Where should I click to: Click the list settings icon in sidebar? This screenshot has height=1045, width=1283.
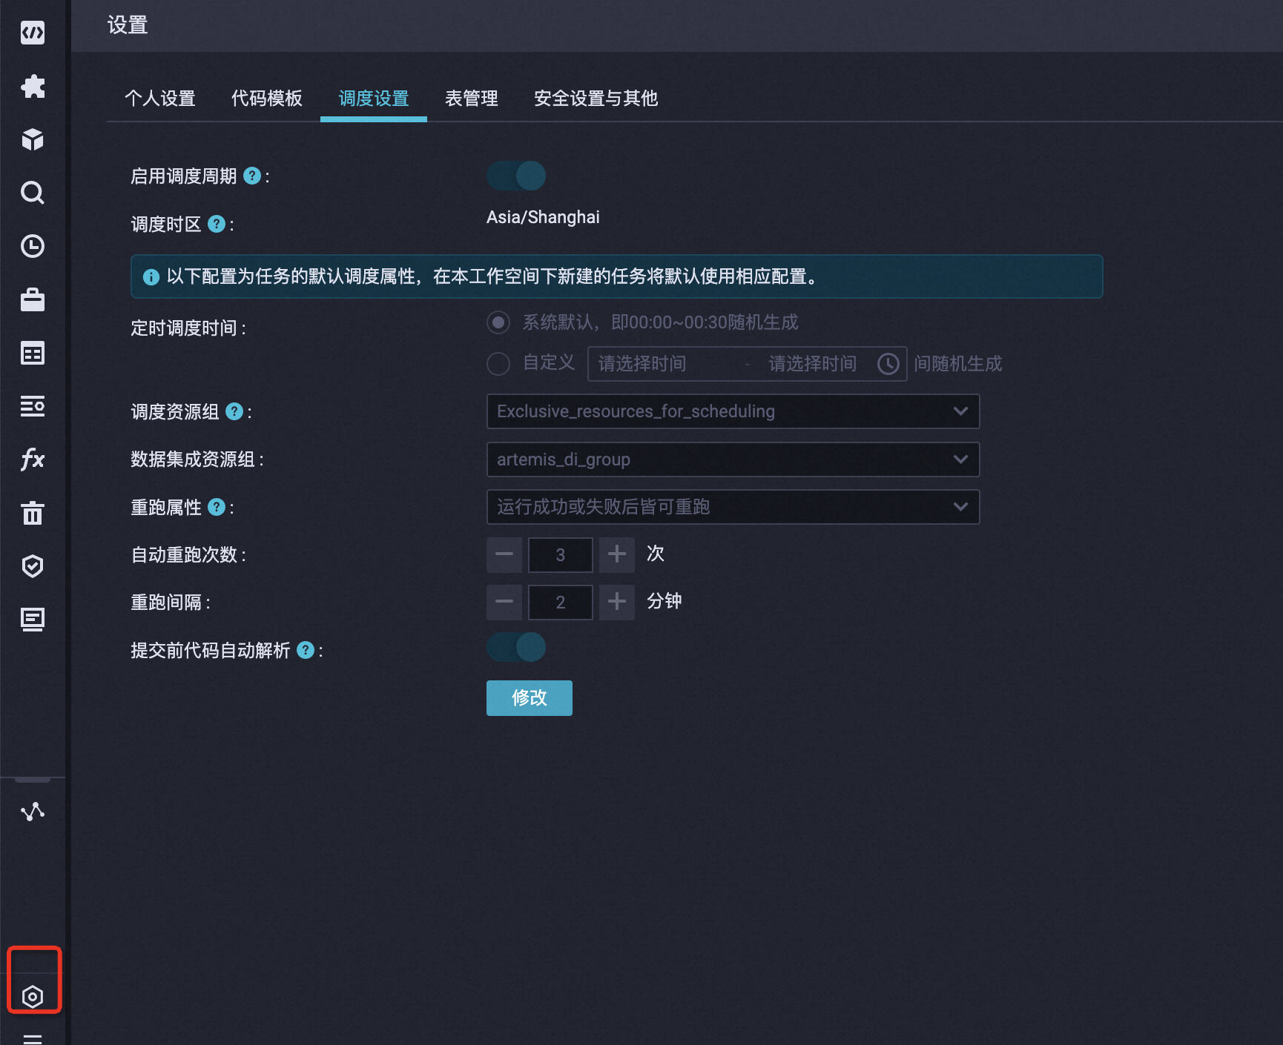(x=33, y=406)
